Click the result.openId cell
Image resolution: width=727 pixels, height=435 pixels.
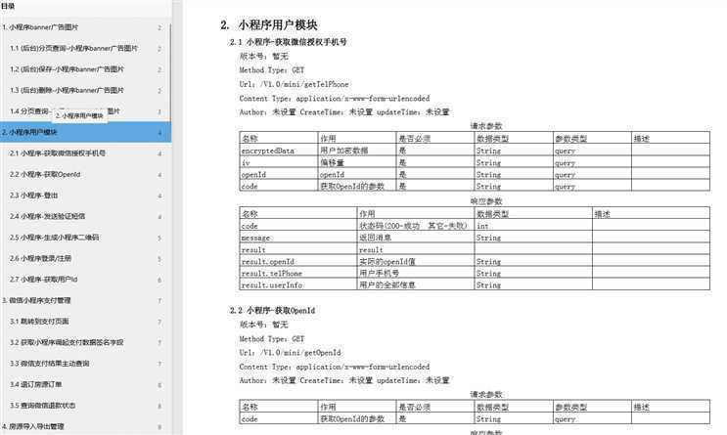298,261
